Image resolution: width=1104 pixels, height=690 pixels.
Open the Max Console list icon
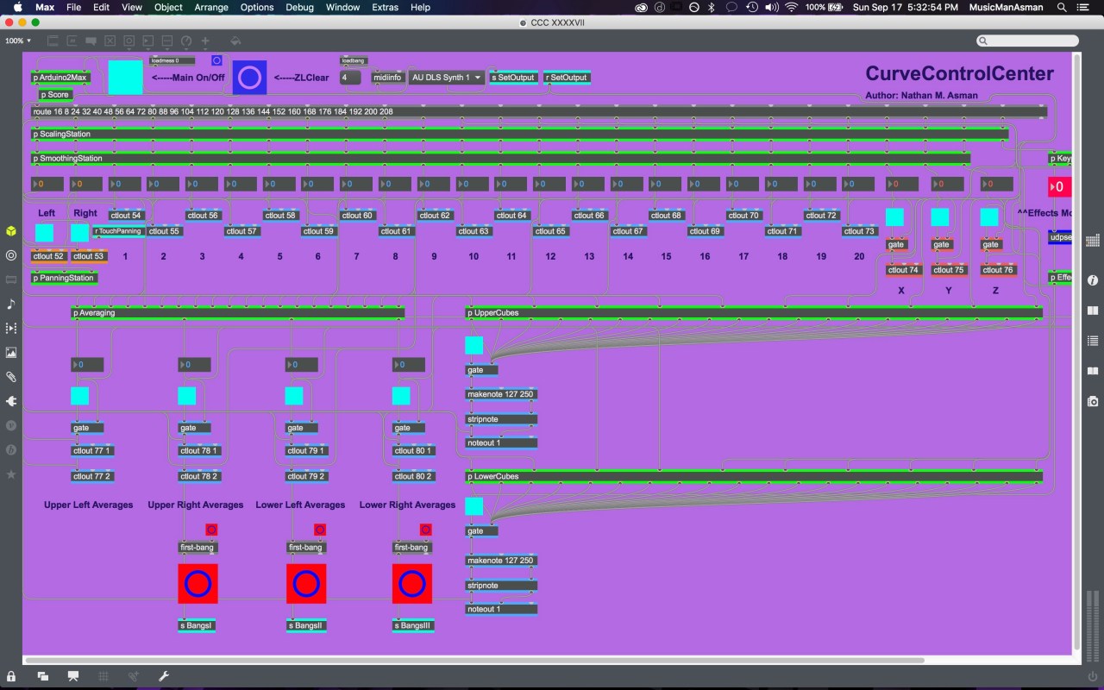click(x=1093, y=341)
